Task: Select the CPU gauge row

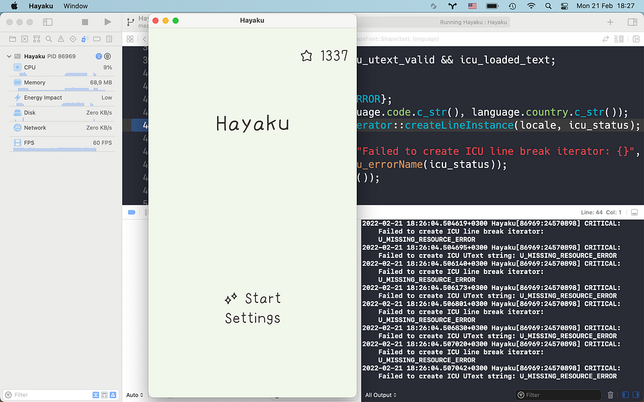Action: [62, 69]
